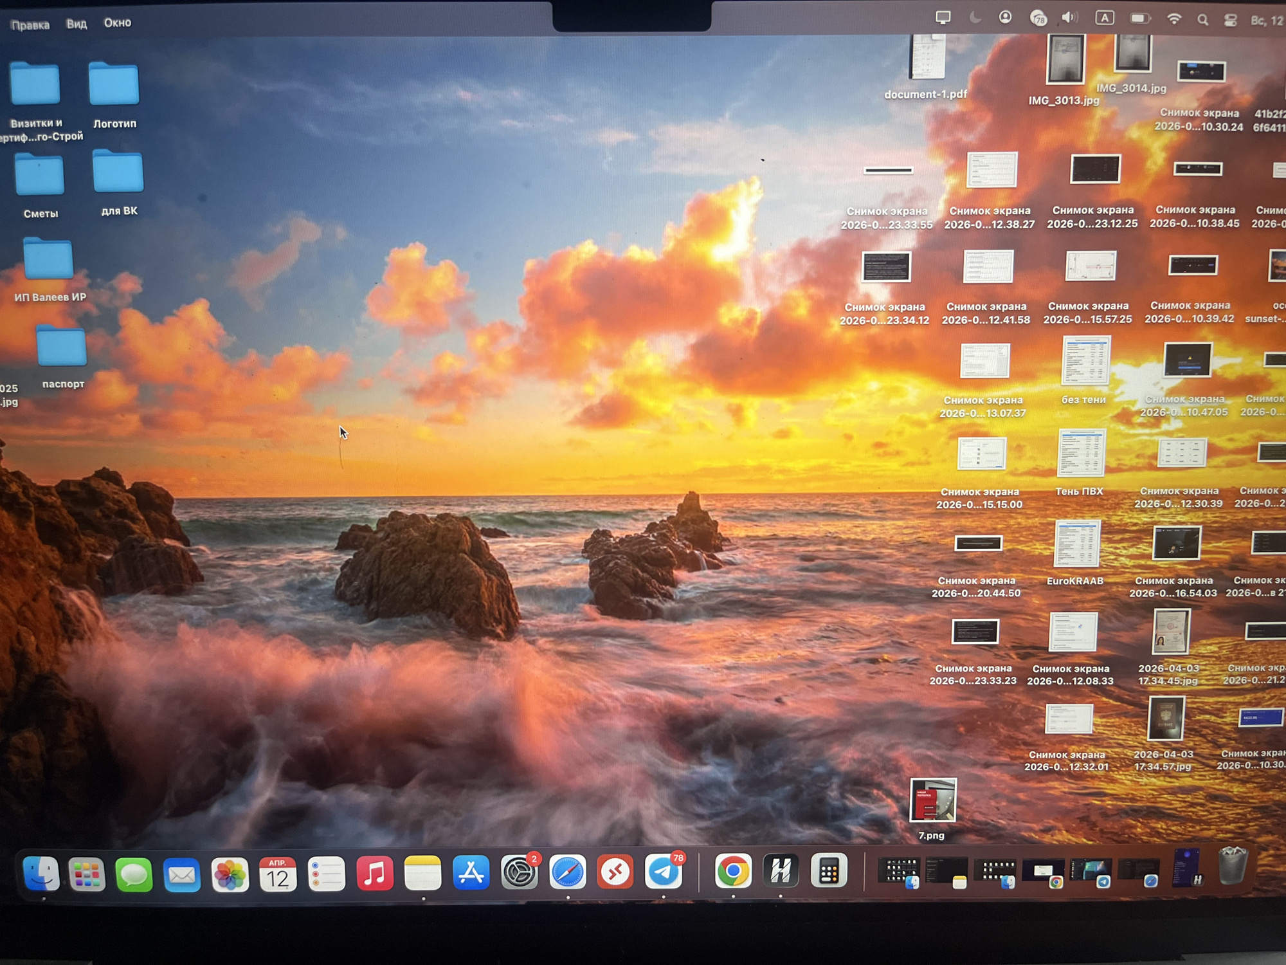Open System Settings with update badge
1286x965 pixels.
520,873
